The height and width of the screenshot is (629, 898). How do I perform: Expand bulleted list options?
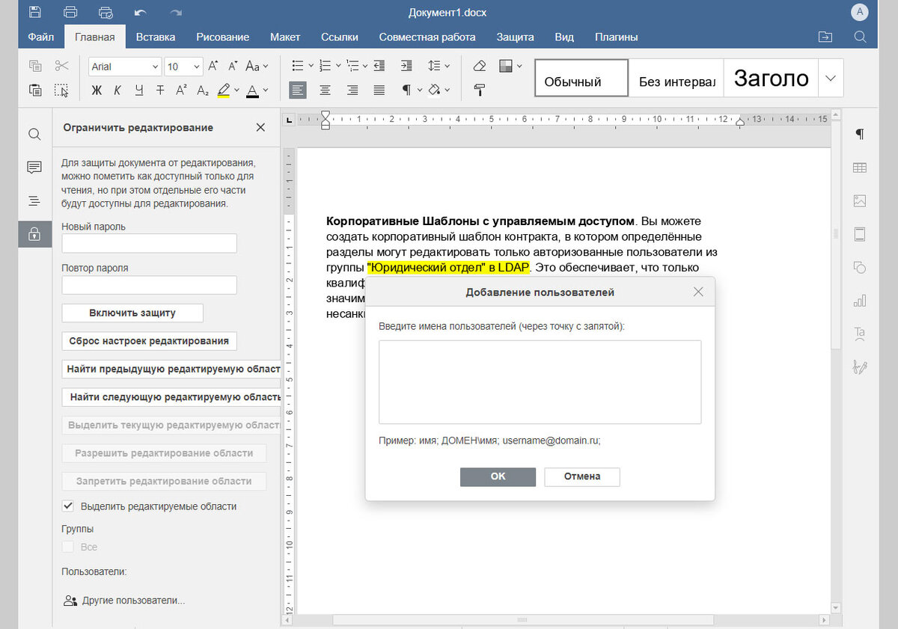(311, 66)
